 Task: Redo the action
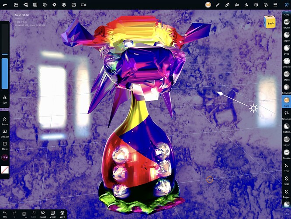pyautogui.click(x=14, y=214)
